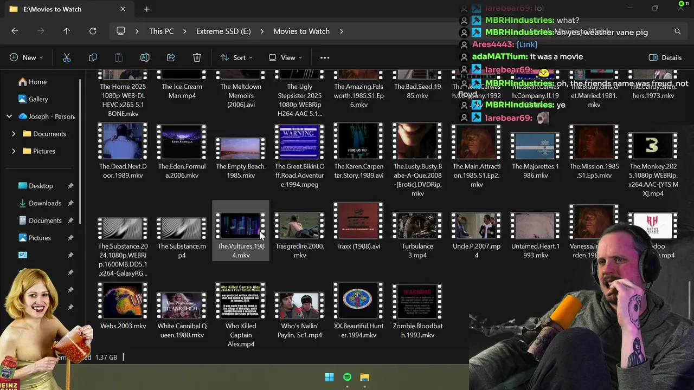Select Zombie.Bloodbath.1993.mkv file

(417, 311)
